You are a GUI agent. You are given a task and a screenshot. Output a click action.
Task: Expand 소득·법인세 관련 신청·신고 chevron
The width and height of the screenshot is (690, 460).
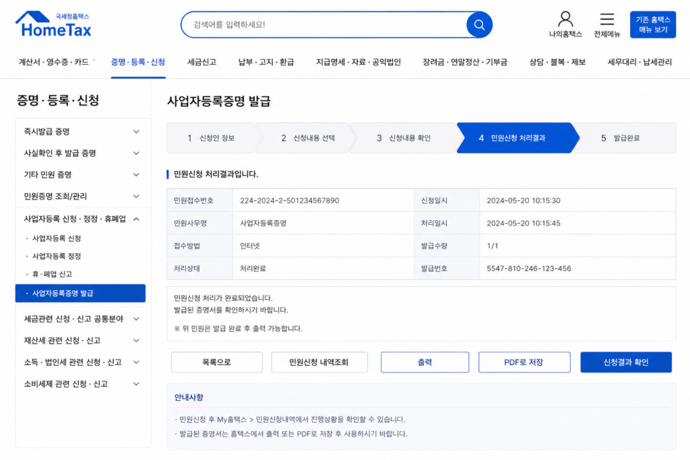pos(136,362)
